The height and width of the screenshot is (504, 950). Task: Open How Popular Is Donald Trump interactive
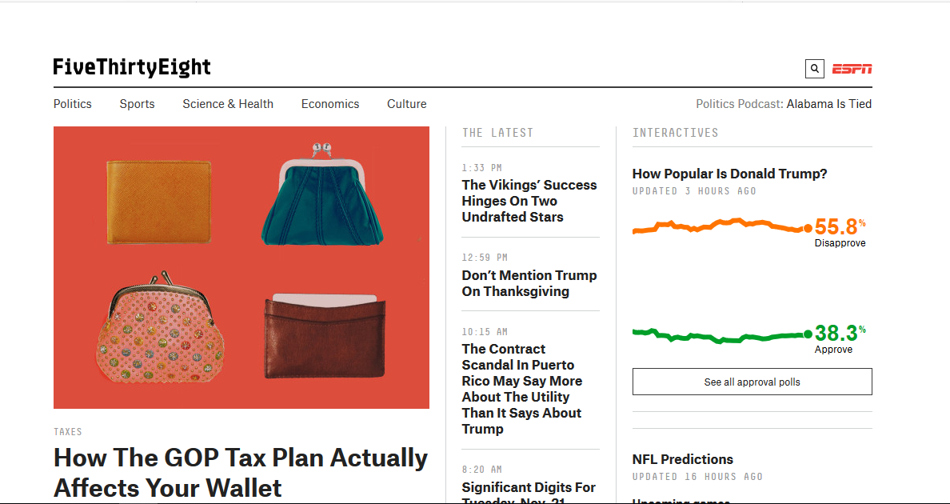tap(729, 174)
